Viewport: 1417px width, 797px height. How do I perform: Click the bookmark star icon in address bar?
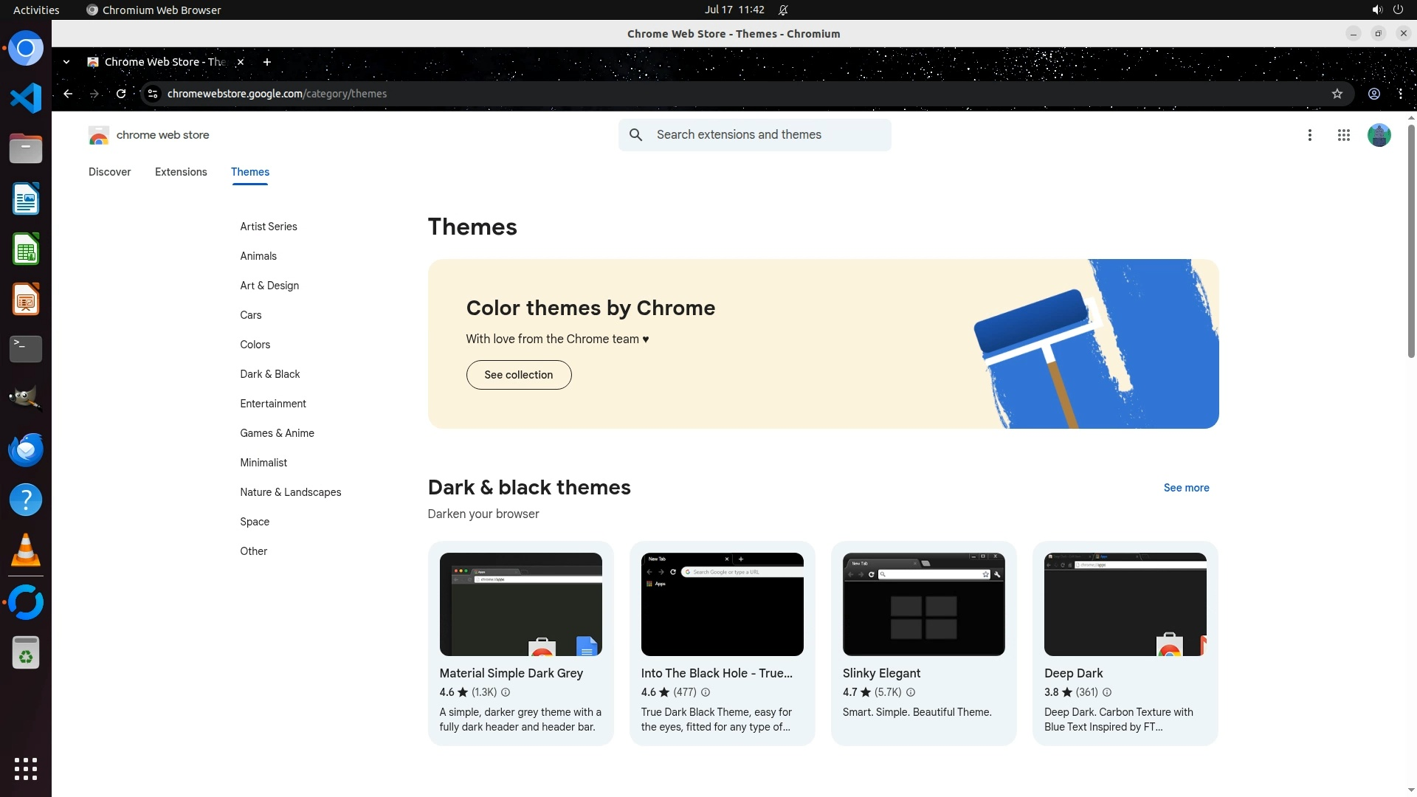tap(1337, 94)
